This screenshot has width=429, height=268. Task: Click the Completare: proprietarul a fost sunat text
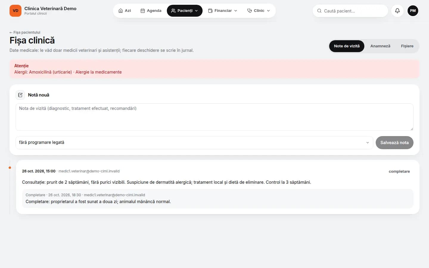(x=98, y=202)
